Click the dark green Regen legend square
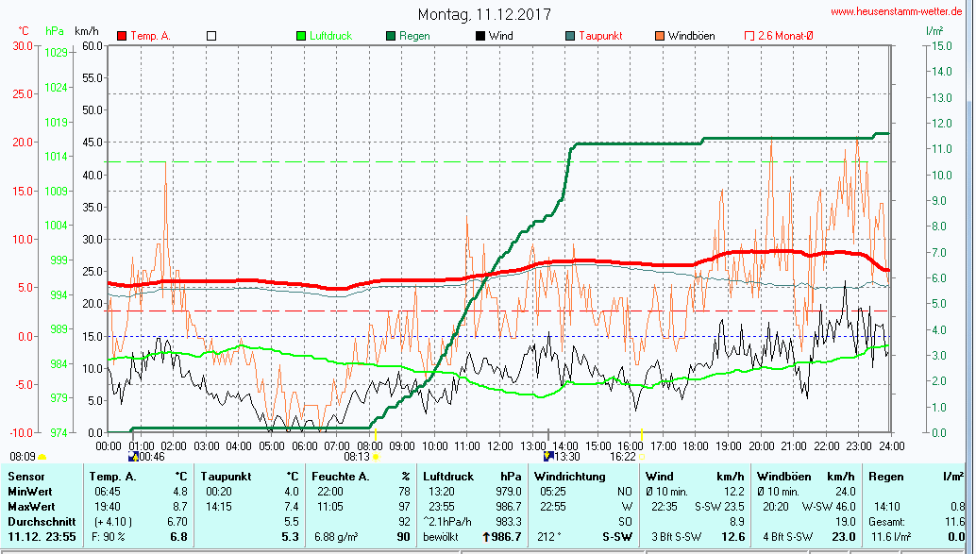The height and width of the screenshot is (554, 976). pyautogui.click(x=391, y=36)
